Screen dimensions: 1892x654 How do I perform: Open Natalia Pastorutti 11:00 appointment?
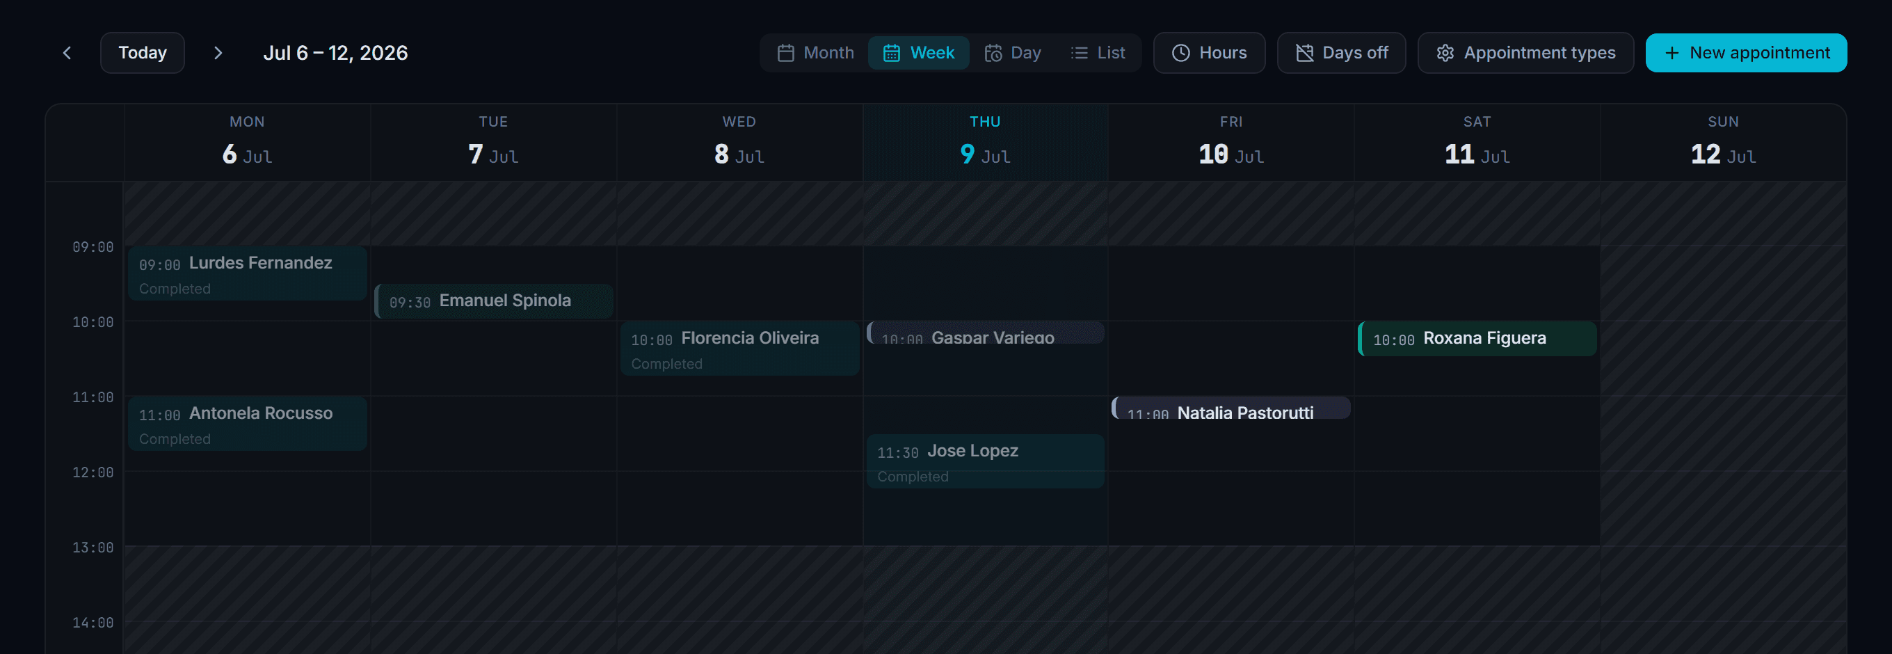coord(1231,408)
